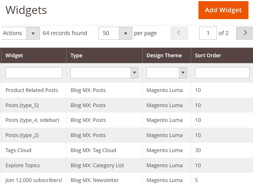Image resolution: width=253 pixels, height=186 pixels.
Task: Open the Explore Topics widget
Action: pyautogui.click(x=23, y=165)
